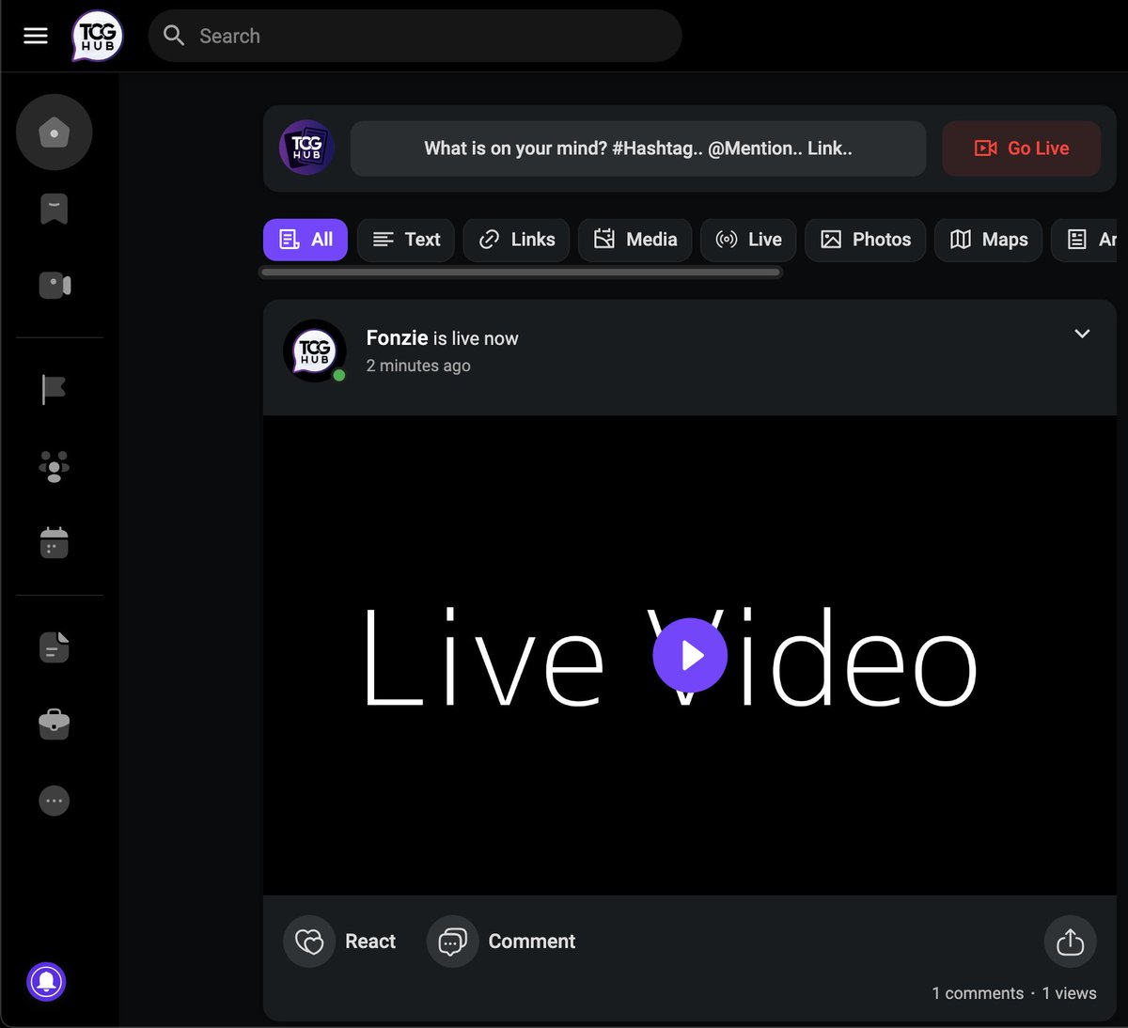Switch to the Media feed tab
Viewport: 1128px width, 1028px height.
tap(634, 240)
